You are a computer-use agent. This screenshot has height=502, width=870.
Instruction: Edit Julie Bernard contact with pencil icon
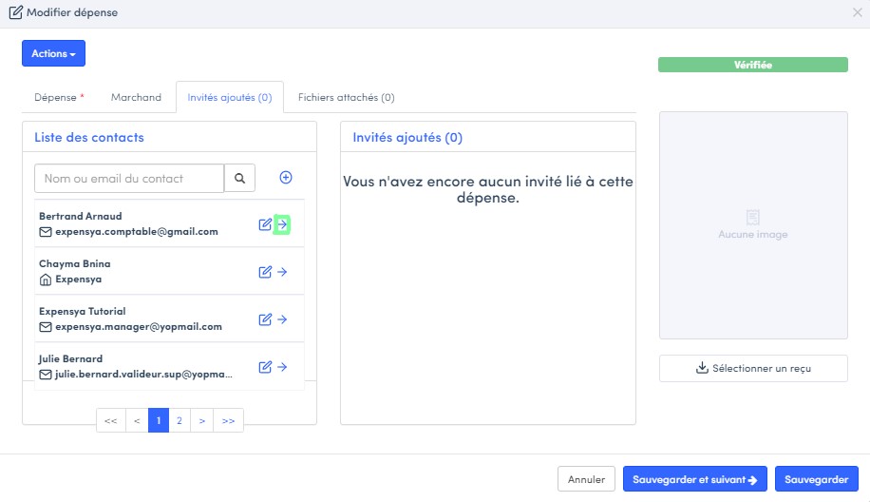coord(265,366)
